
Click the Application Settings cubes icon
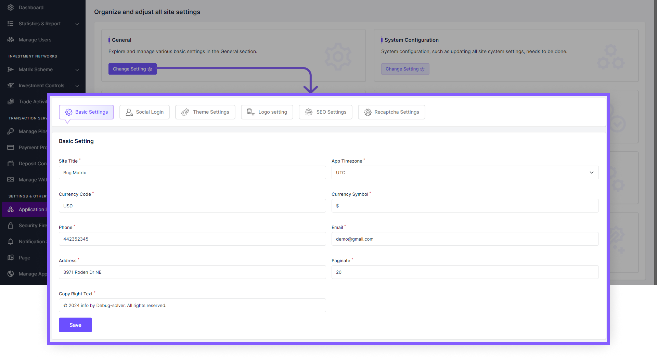(11, 209)
